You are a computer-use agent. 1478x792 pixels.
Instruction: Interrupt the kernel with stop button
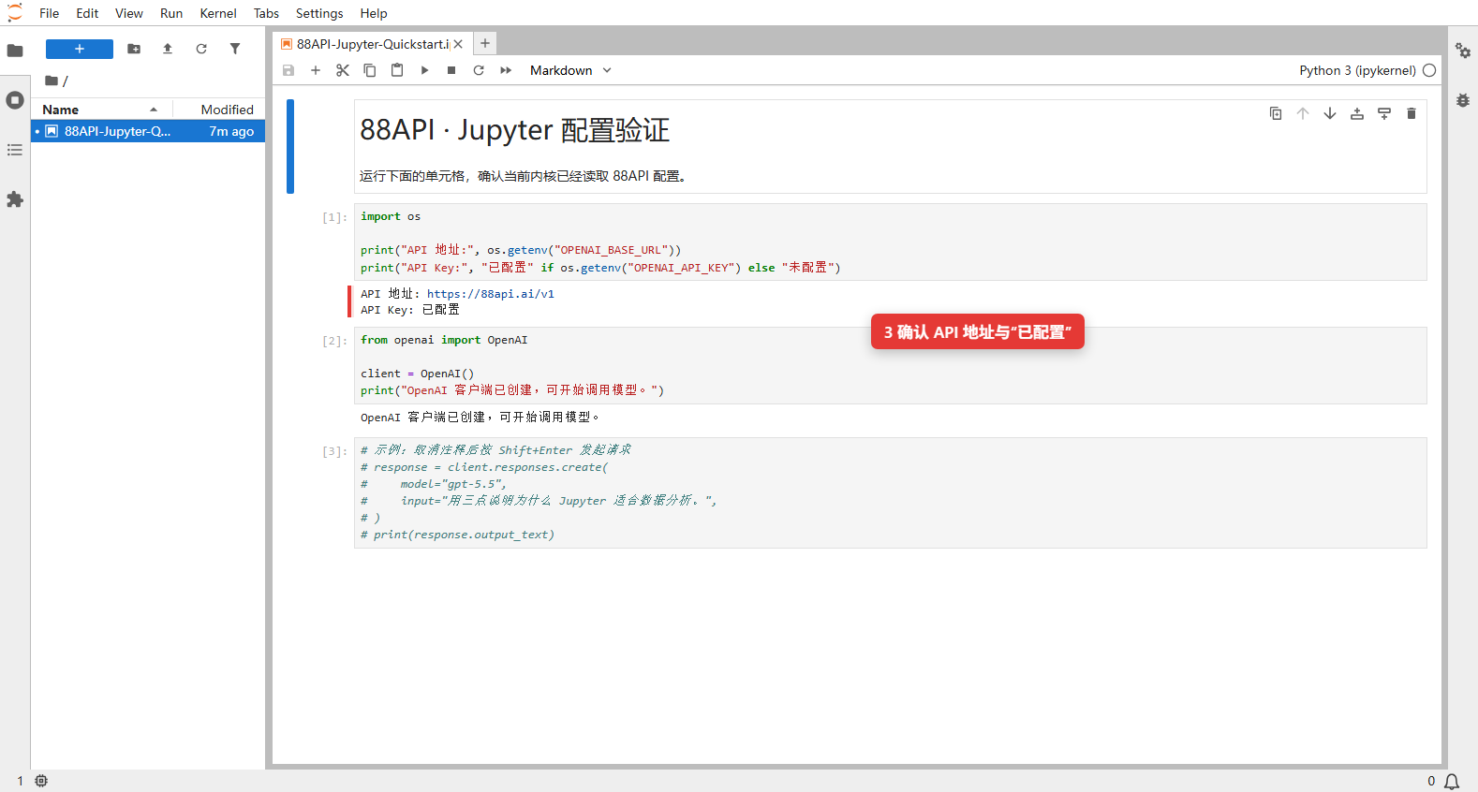tap(451, 70)
